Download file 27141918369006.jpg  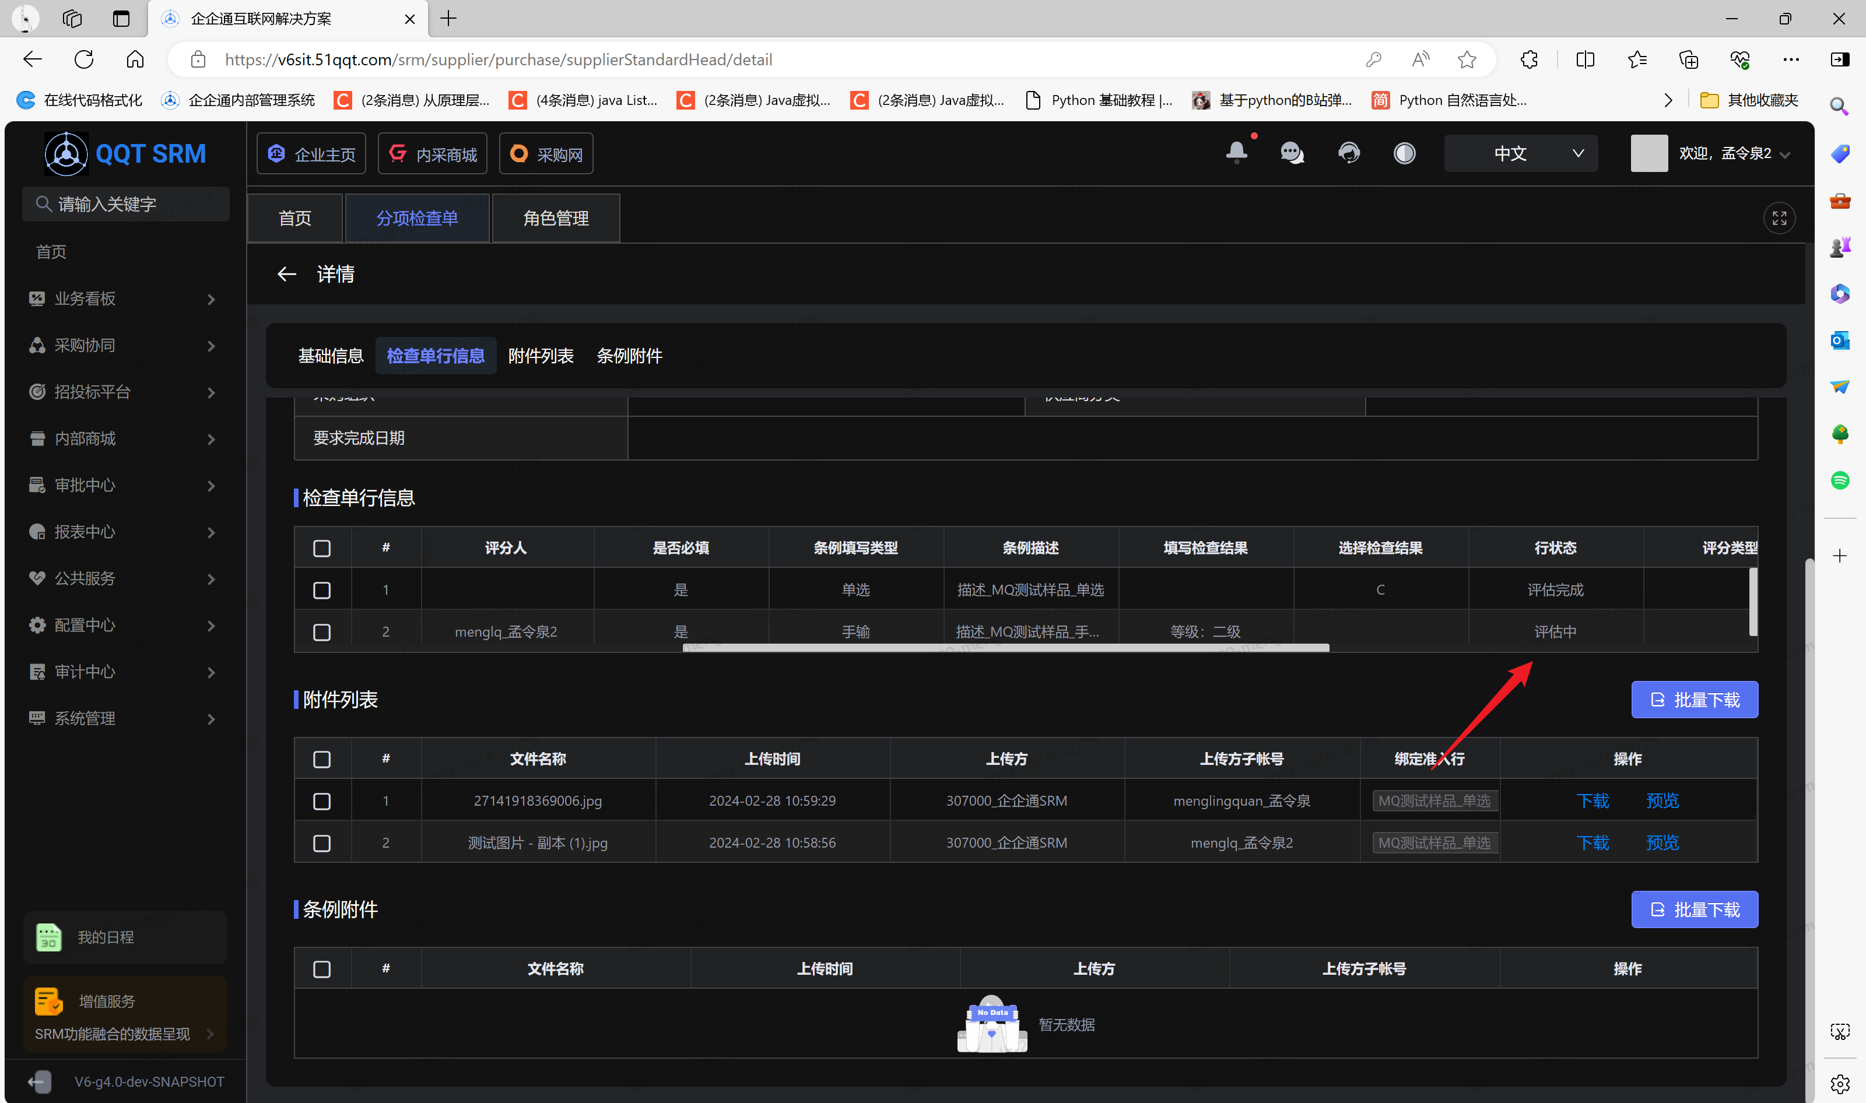(1593, 801)
